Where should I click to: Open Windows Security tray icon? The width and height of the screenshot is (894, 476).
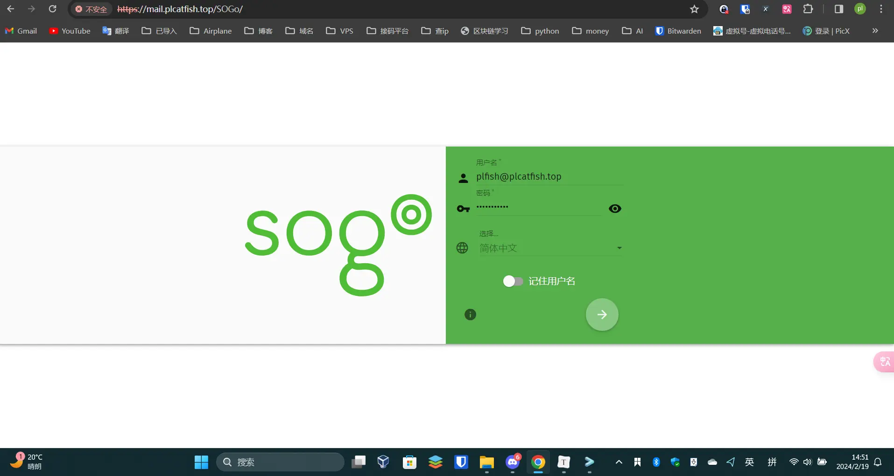pyautogui.click(x=675, y=462)
